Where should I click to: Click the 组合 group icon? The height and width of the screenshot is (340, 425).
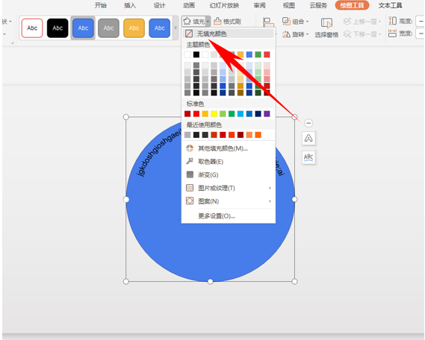point(286,21)
